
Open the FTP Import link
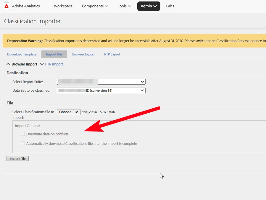tap(54, 64)
